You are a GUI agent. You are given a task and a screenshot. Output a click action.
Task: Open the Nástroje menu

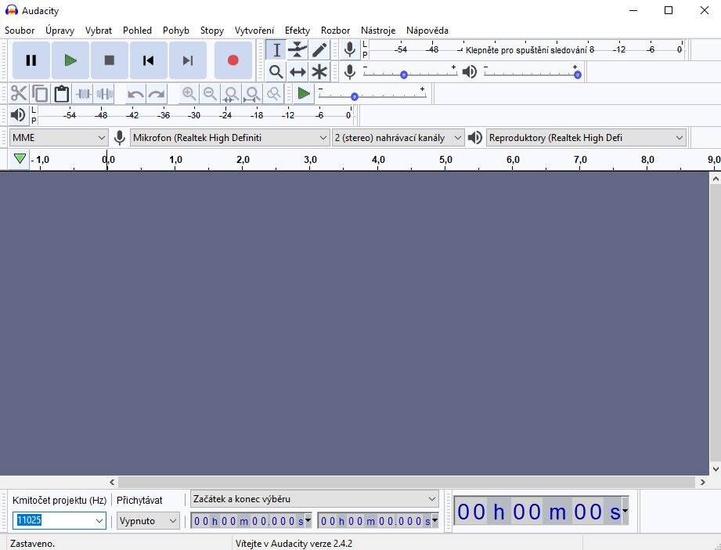point(378,31)
